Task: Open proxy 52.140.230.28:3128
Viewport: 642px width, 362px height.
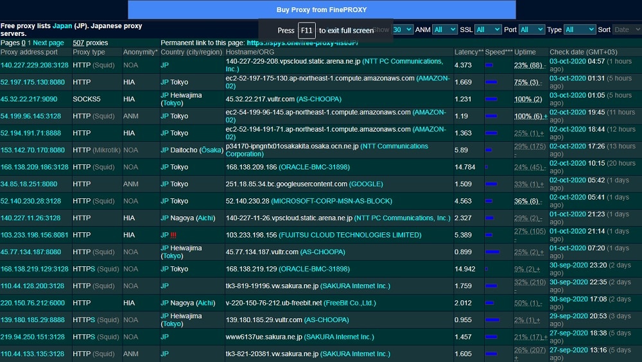Action: [x=31, y=201]
